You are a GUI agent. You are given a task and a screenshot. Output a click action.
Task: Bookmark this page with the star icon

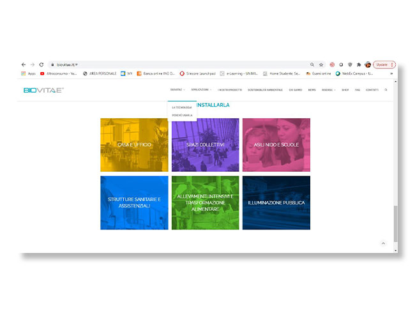pyautogui.click(x=321, y=65)
